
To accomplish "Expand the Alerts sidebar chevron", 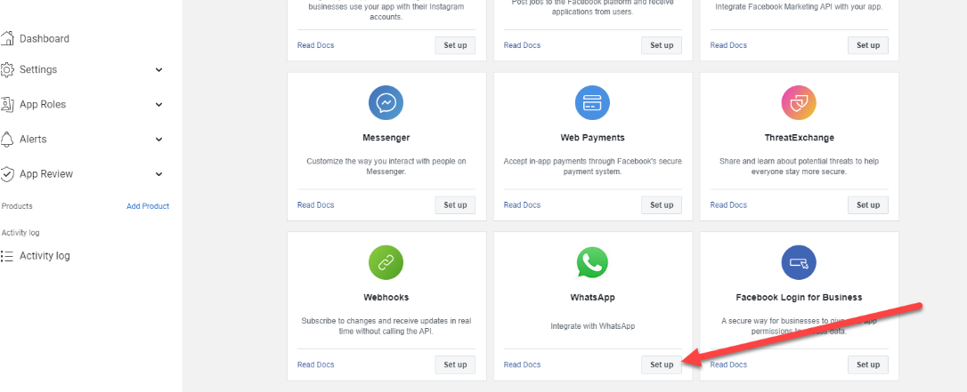I will click(159, 140).
